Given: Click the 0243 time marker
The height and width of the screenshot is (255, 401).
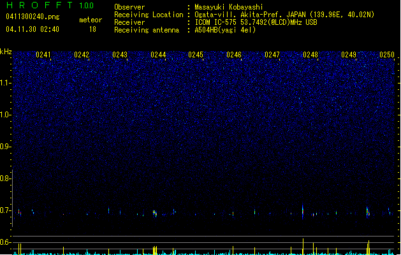Looking at the screenshot, I should tap(120, 55).
